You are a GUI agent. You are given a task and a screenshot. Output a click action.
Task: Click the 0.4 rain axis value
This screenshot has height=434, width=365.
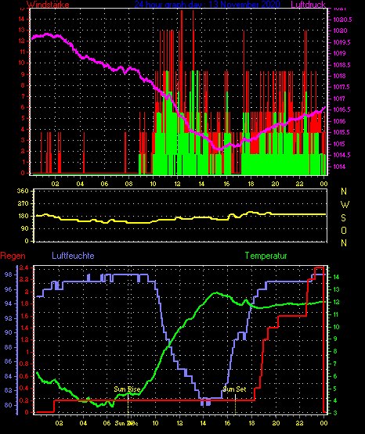tap(23, 388)
